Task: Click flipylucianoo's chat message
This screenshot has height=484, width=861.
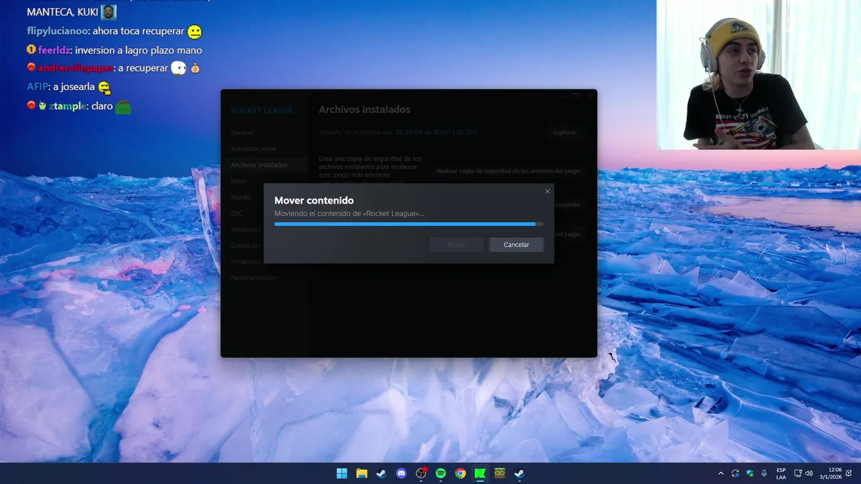Action: click(x=114, y=31)
